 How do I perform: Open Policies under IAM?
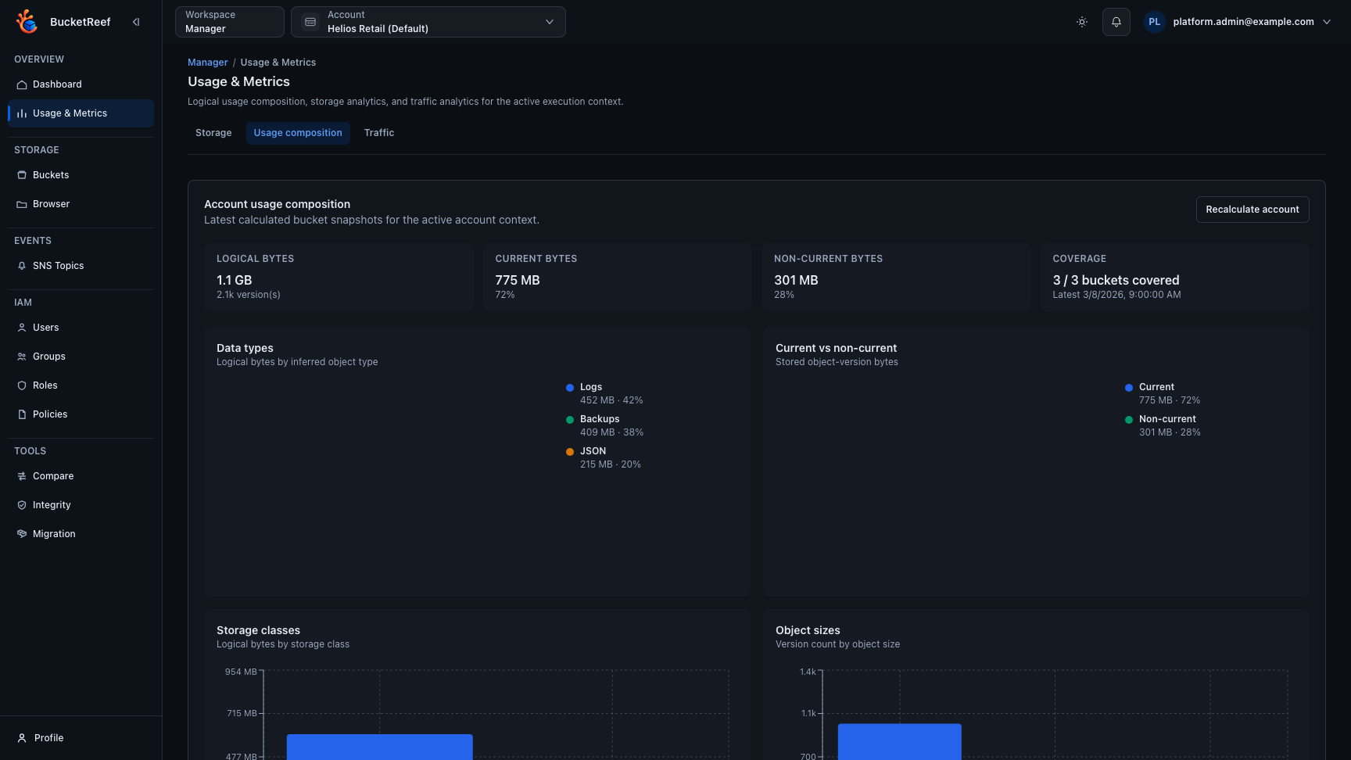tap(81, 414)
